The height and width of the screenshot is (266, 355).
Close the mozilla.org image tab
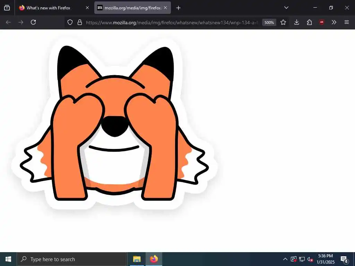[x=165, y=8]
